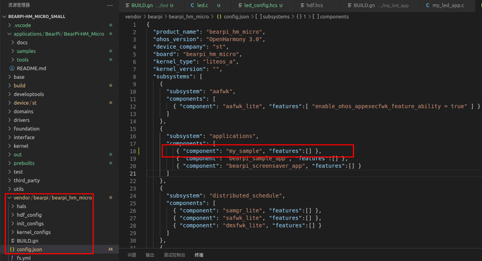This screenshot has width=482, height=261.
Task: Click the README.md info file icon
Action: pyautogui.click(x=12, y=68)
